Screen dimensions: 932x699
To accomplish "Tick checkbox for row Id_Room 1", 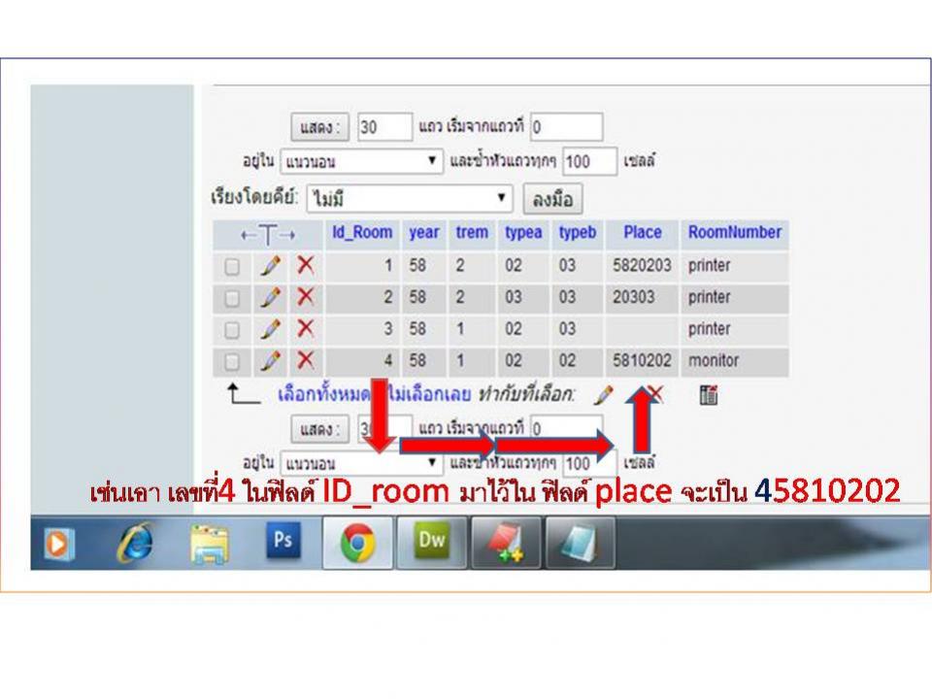I will (232, 266).
